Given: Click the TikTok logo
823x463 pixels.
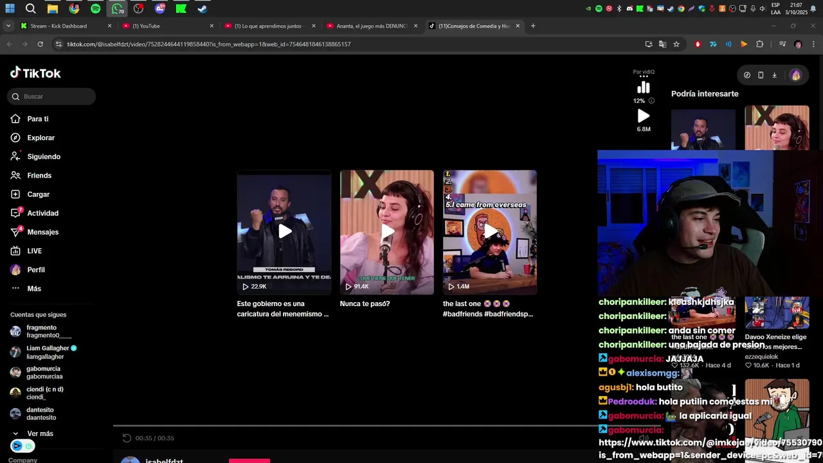Looking at the screenshot, I should point(35,73).
